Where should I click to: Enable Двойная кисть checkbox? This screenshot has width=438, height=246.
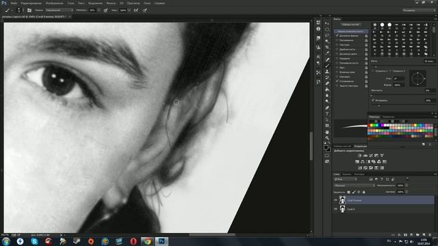[x=337, y=49]
